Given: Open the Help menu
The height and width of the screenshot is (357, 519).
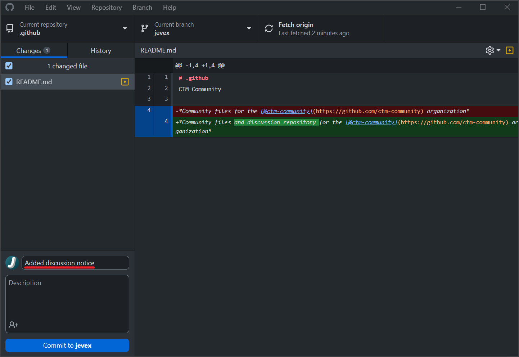Looking at the screenshot, I should (x=170, y=8).
